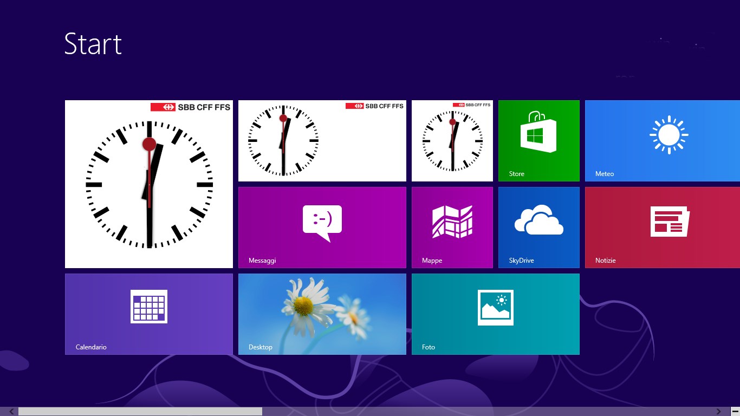Click the horizontal scrollbar thumb

tap(140, 412)
